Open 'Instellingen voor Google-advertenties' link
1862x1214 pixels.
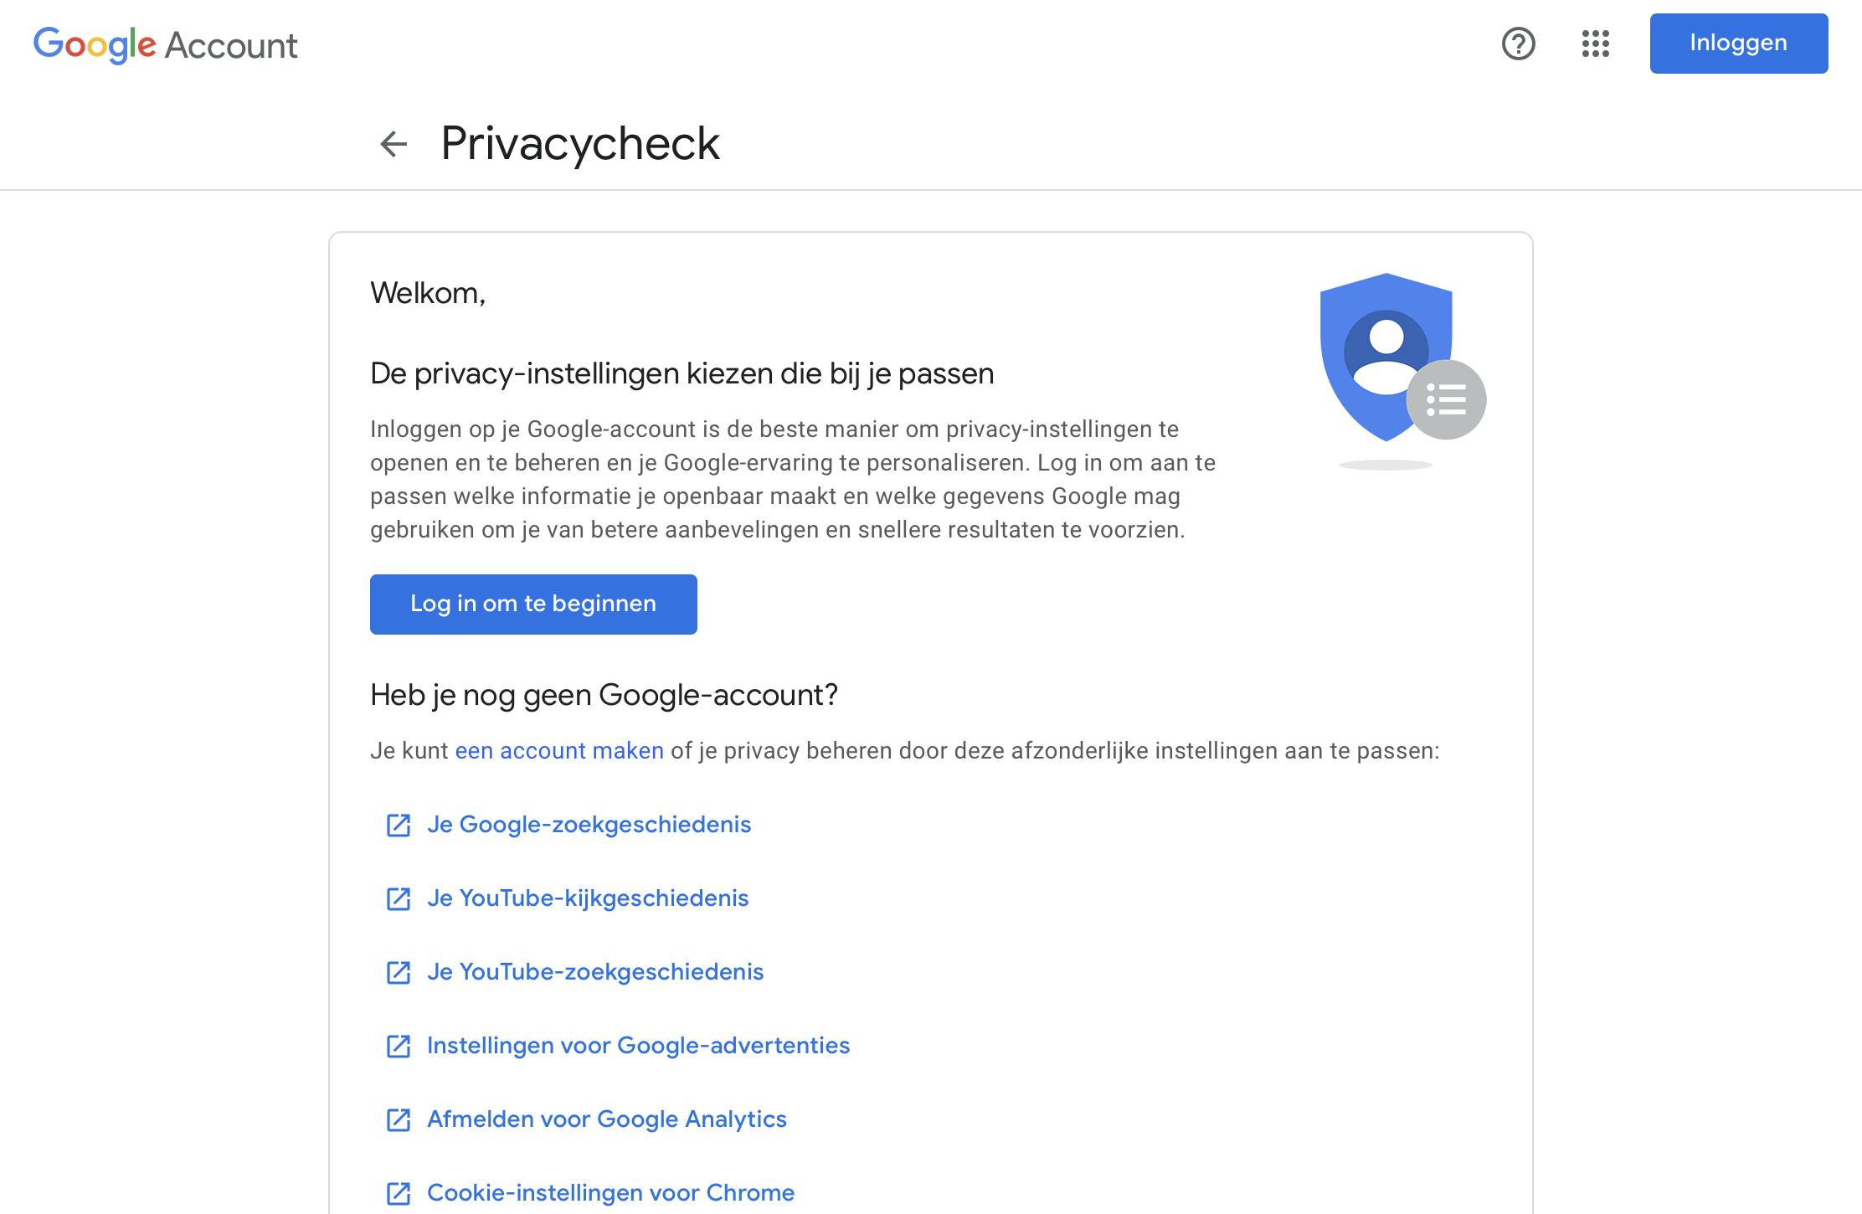click(x=638, y=1046)
